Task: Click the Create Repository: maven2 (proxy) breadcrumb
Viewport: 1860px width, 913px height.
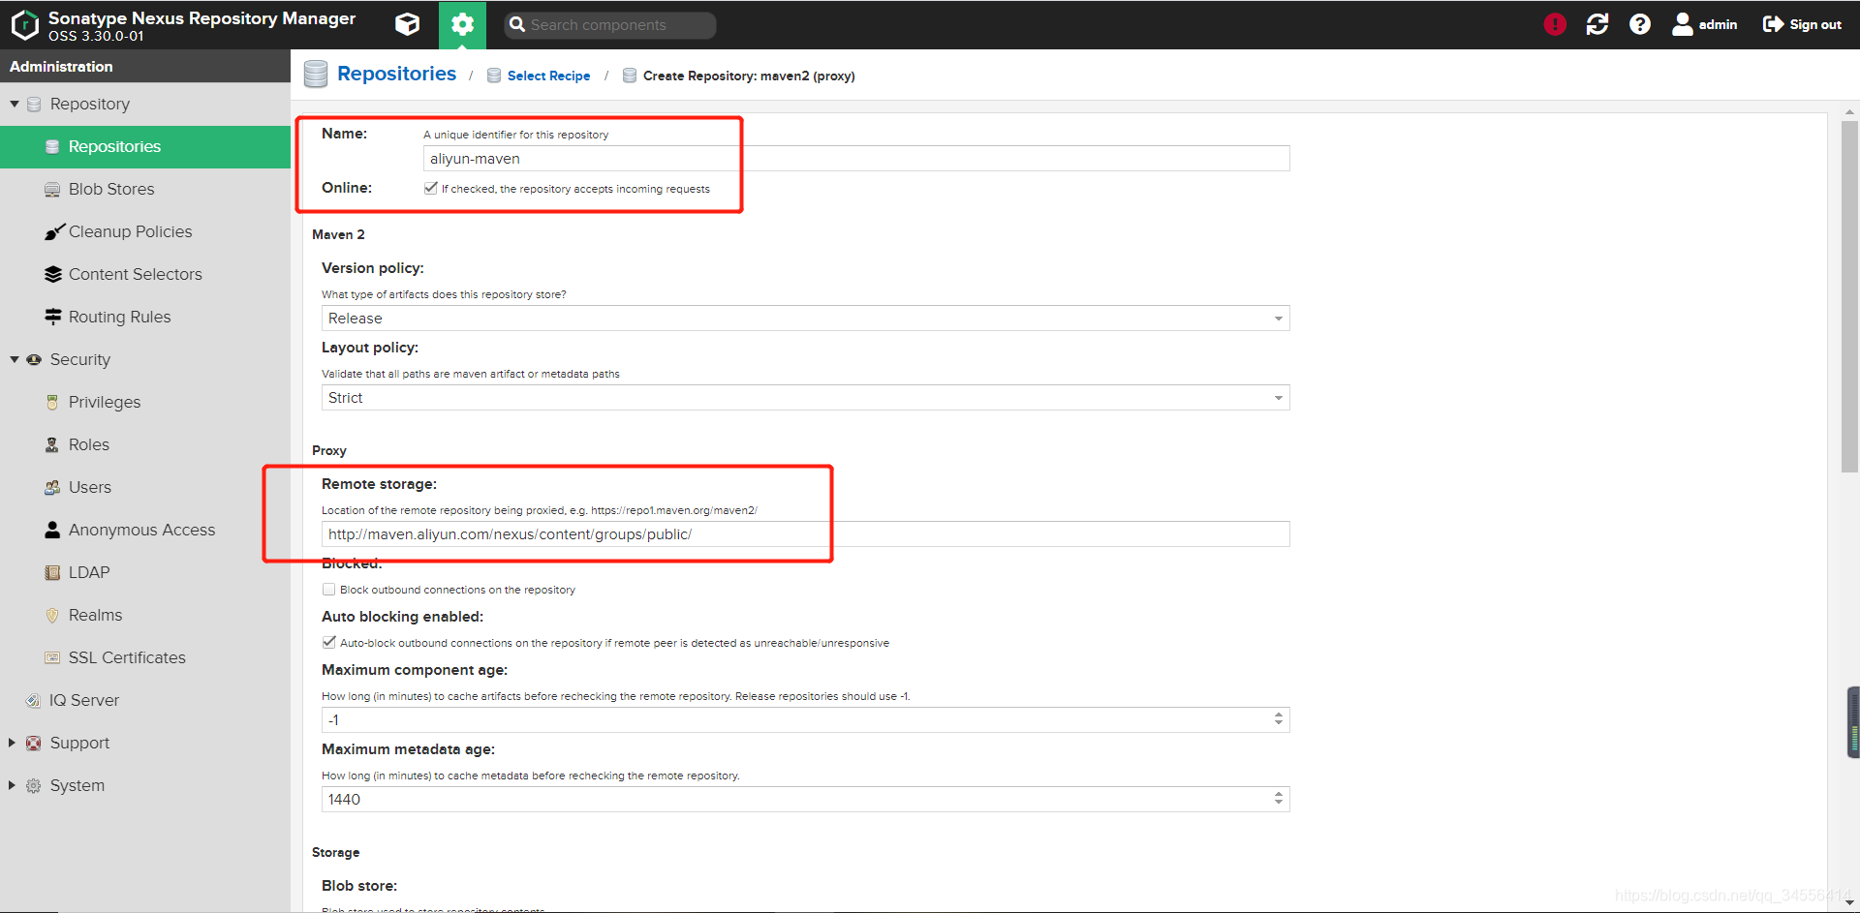Action: [749, 76]
